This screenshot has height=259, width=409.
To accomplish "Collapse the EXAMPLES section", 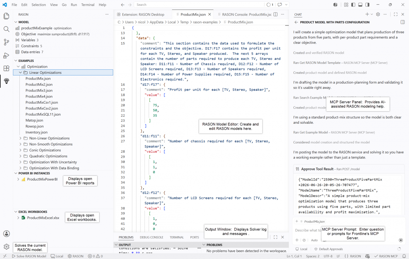I will coord(16,61).
